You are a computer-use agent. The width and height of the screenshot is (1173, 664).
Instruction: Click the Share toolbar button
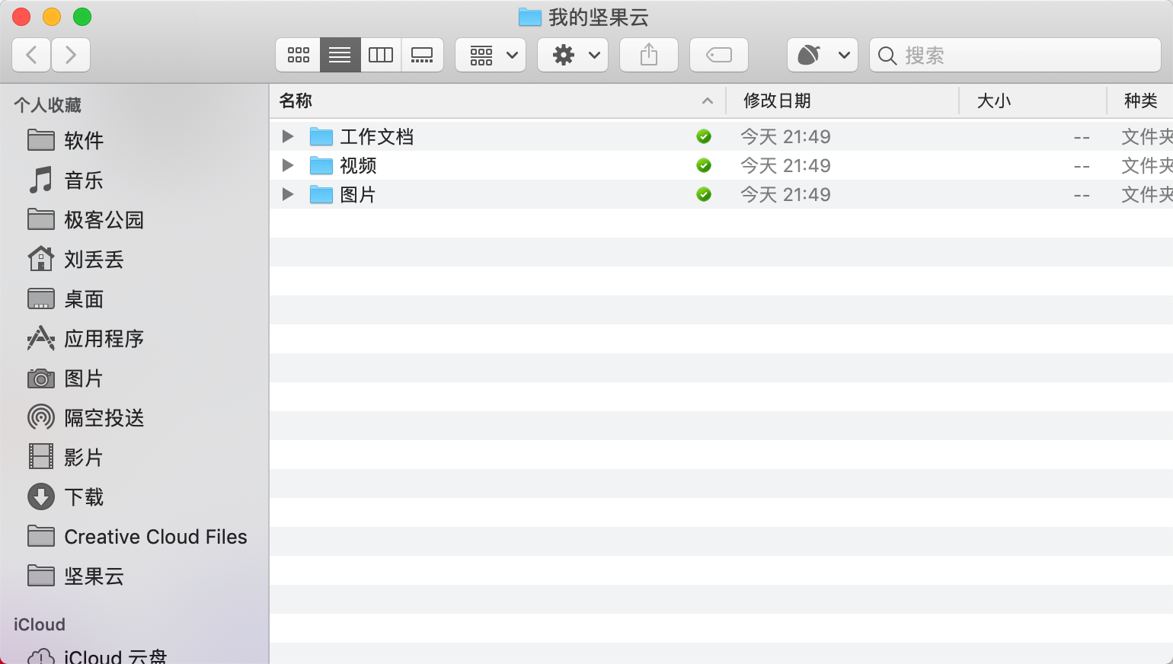[x=649, y=55]
